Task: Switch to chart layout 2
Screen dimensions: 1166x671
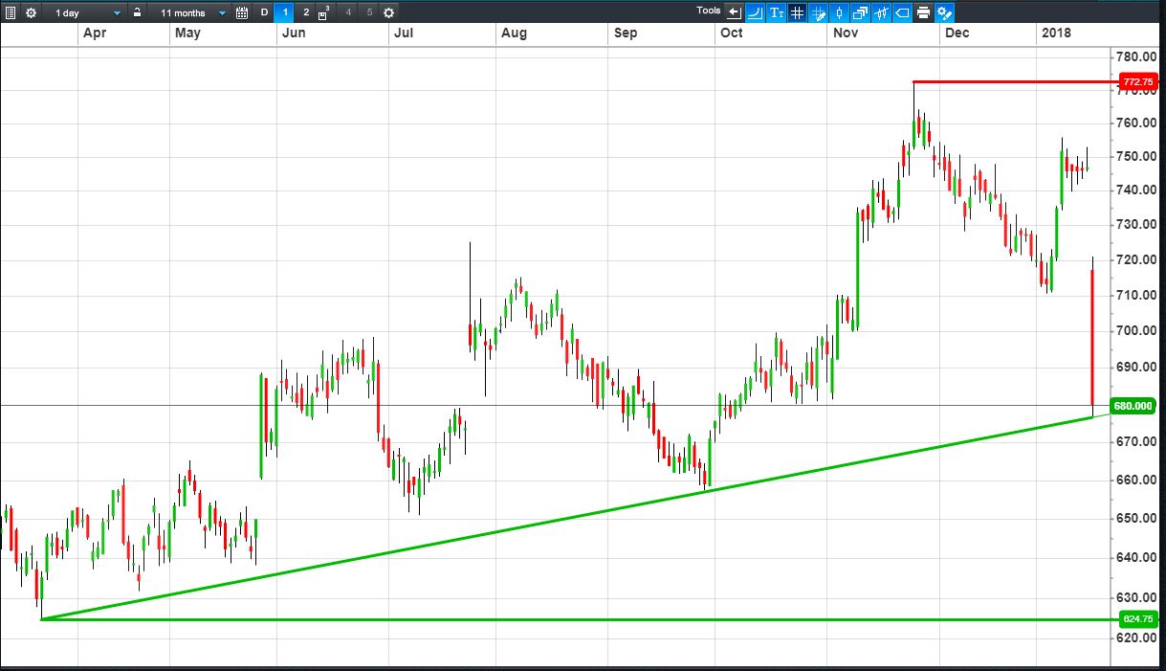Action: pos(306,12)
